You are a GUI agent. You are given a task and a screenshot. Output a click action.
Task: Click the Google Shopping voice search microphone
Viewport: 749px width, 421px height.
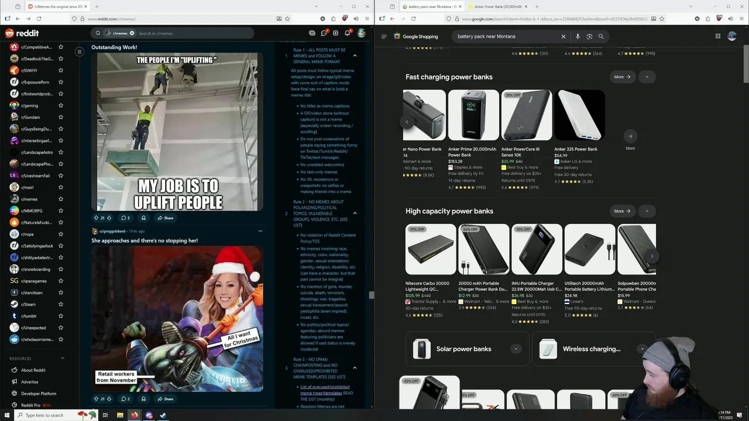tap(578, 36)
